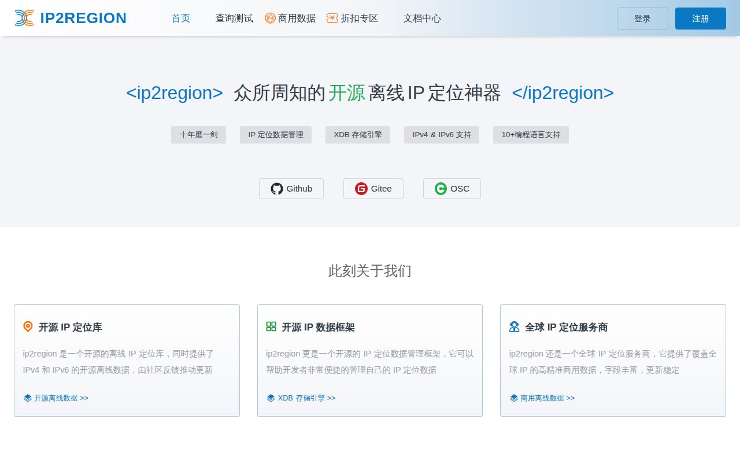
Task: Click the green grid icon by 开源 IP 数据框架
Action: click(271, 326)
